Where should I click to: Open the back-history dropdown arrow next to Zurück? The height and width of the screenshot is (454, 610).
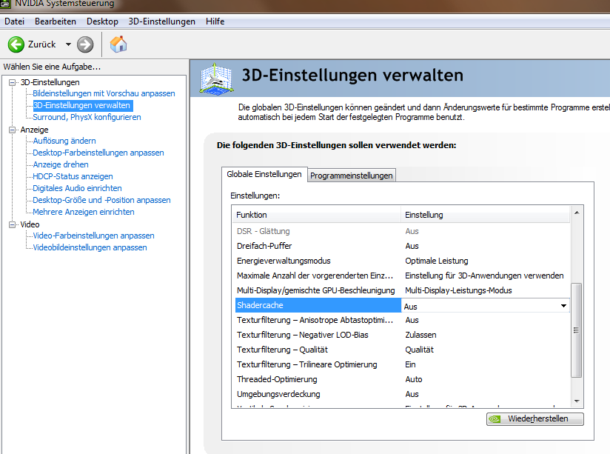click(68, 44)
